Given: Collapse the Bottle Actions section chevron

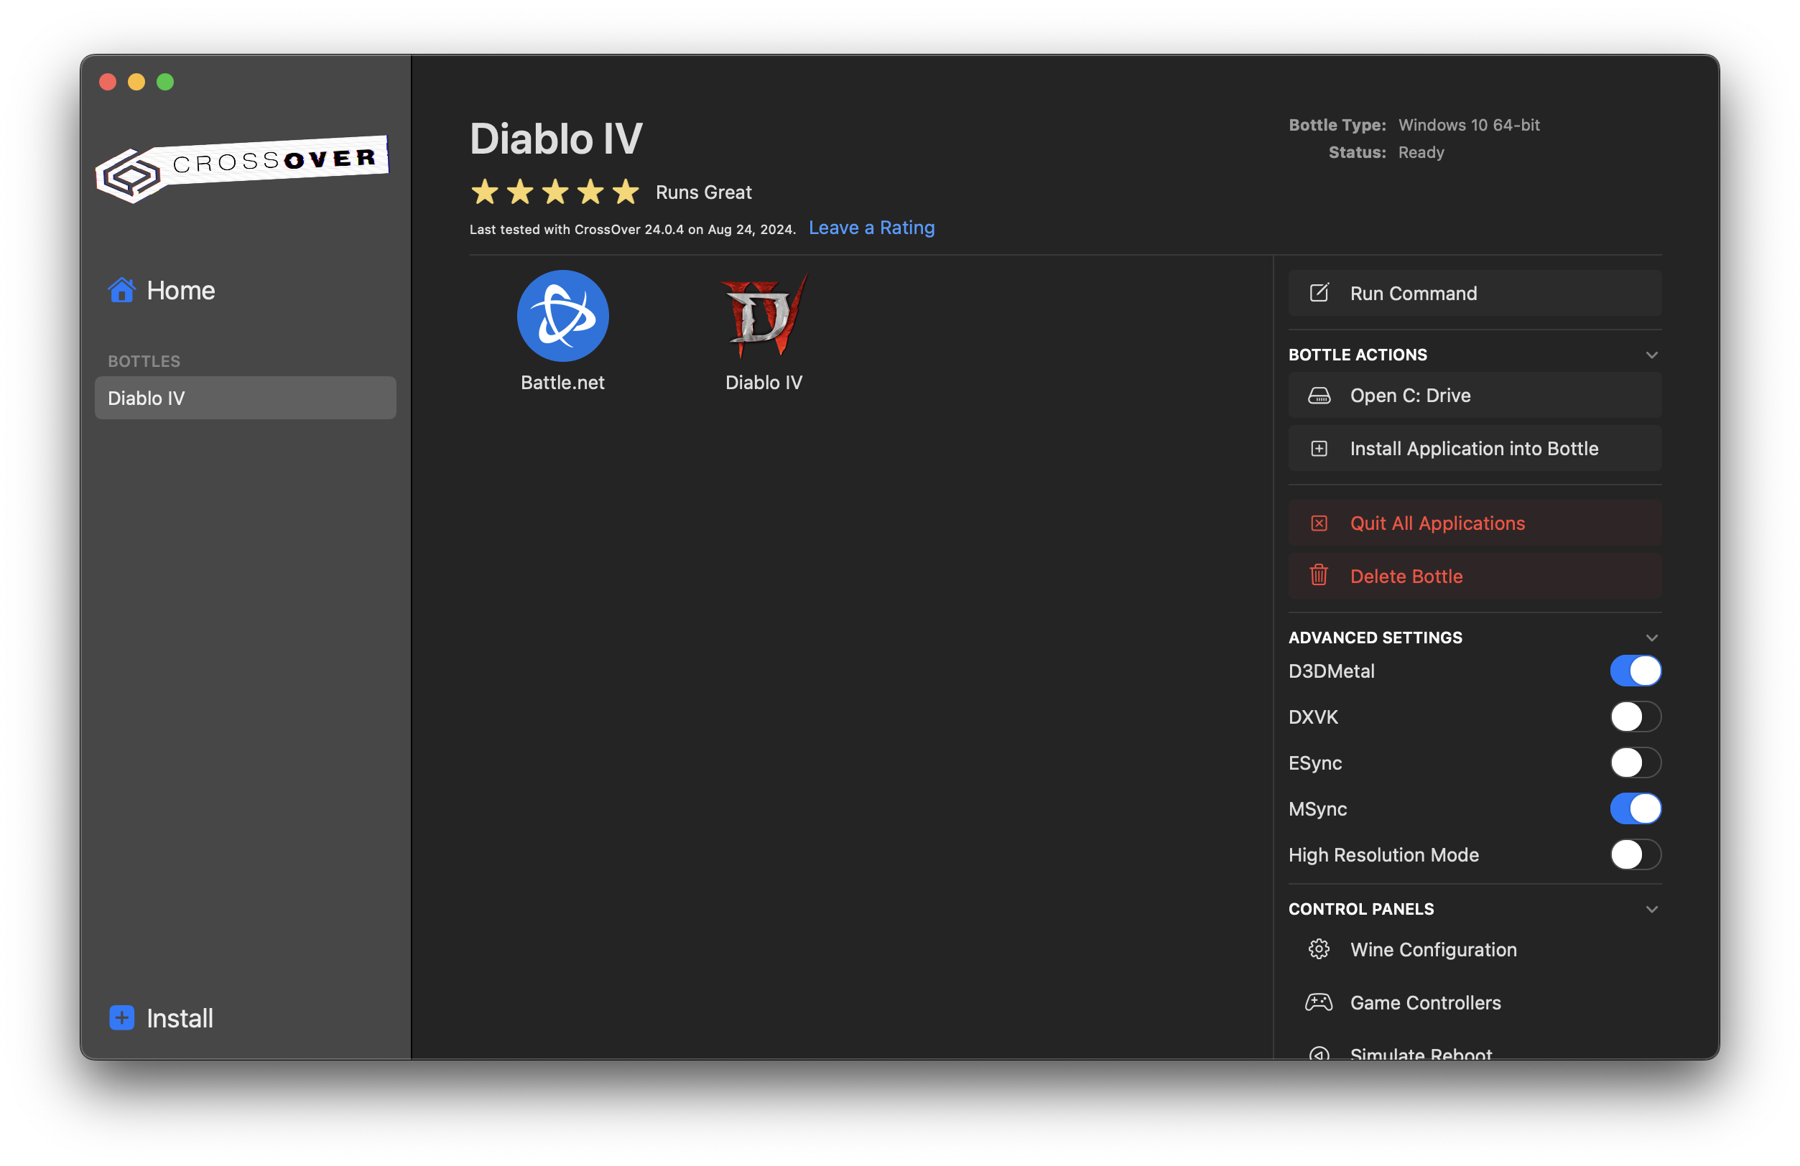Looking at the screenshot, I should (1652, 355).
